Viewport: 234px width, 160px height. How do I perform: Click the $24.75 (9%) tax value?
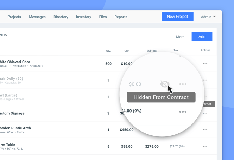pos(177,146)
